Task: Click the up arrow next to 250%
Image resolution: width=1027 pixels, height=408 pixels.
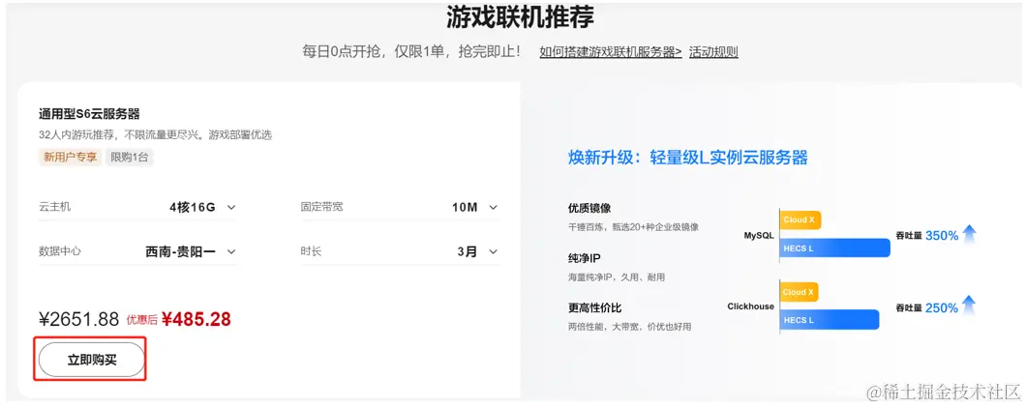Action: coord(969,306)
